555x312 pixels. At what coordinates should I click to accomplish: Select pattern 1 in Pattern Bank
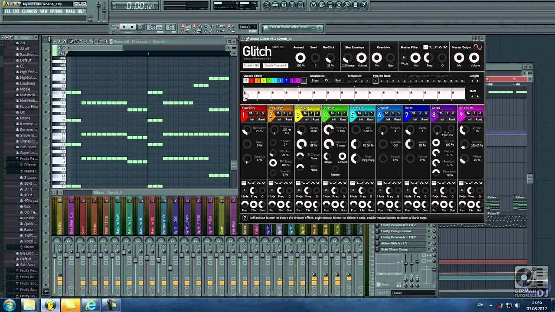click(376, 81)
